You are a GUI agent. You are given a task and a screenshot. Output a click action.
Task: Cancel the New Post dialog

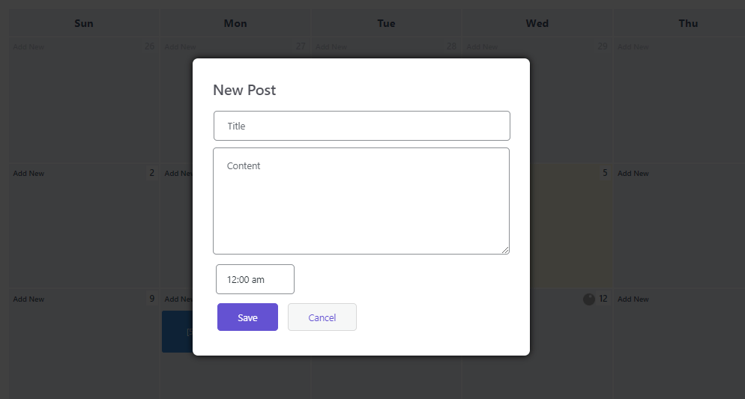(322, 317)
